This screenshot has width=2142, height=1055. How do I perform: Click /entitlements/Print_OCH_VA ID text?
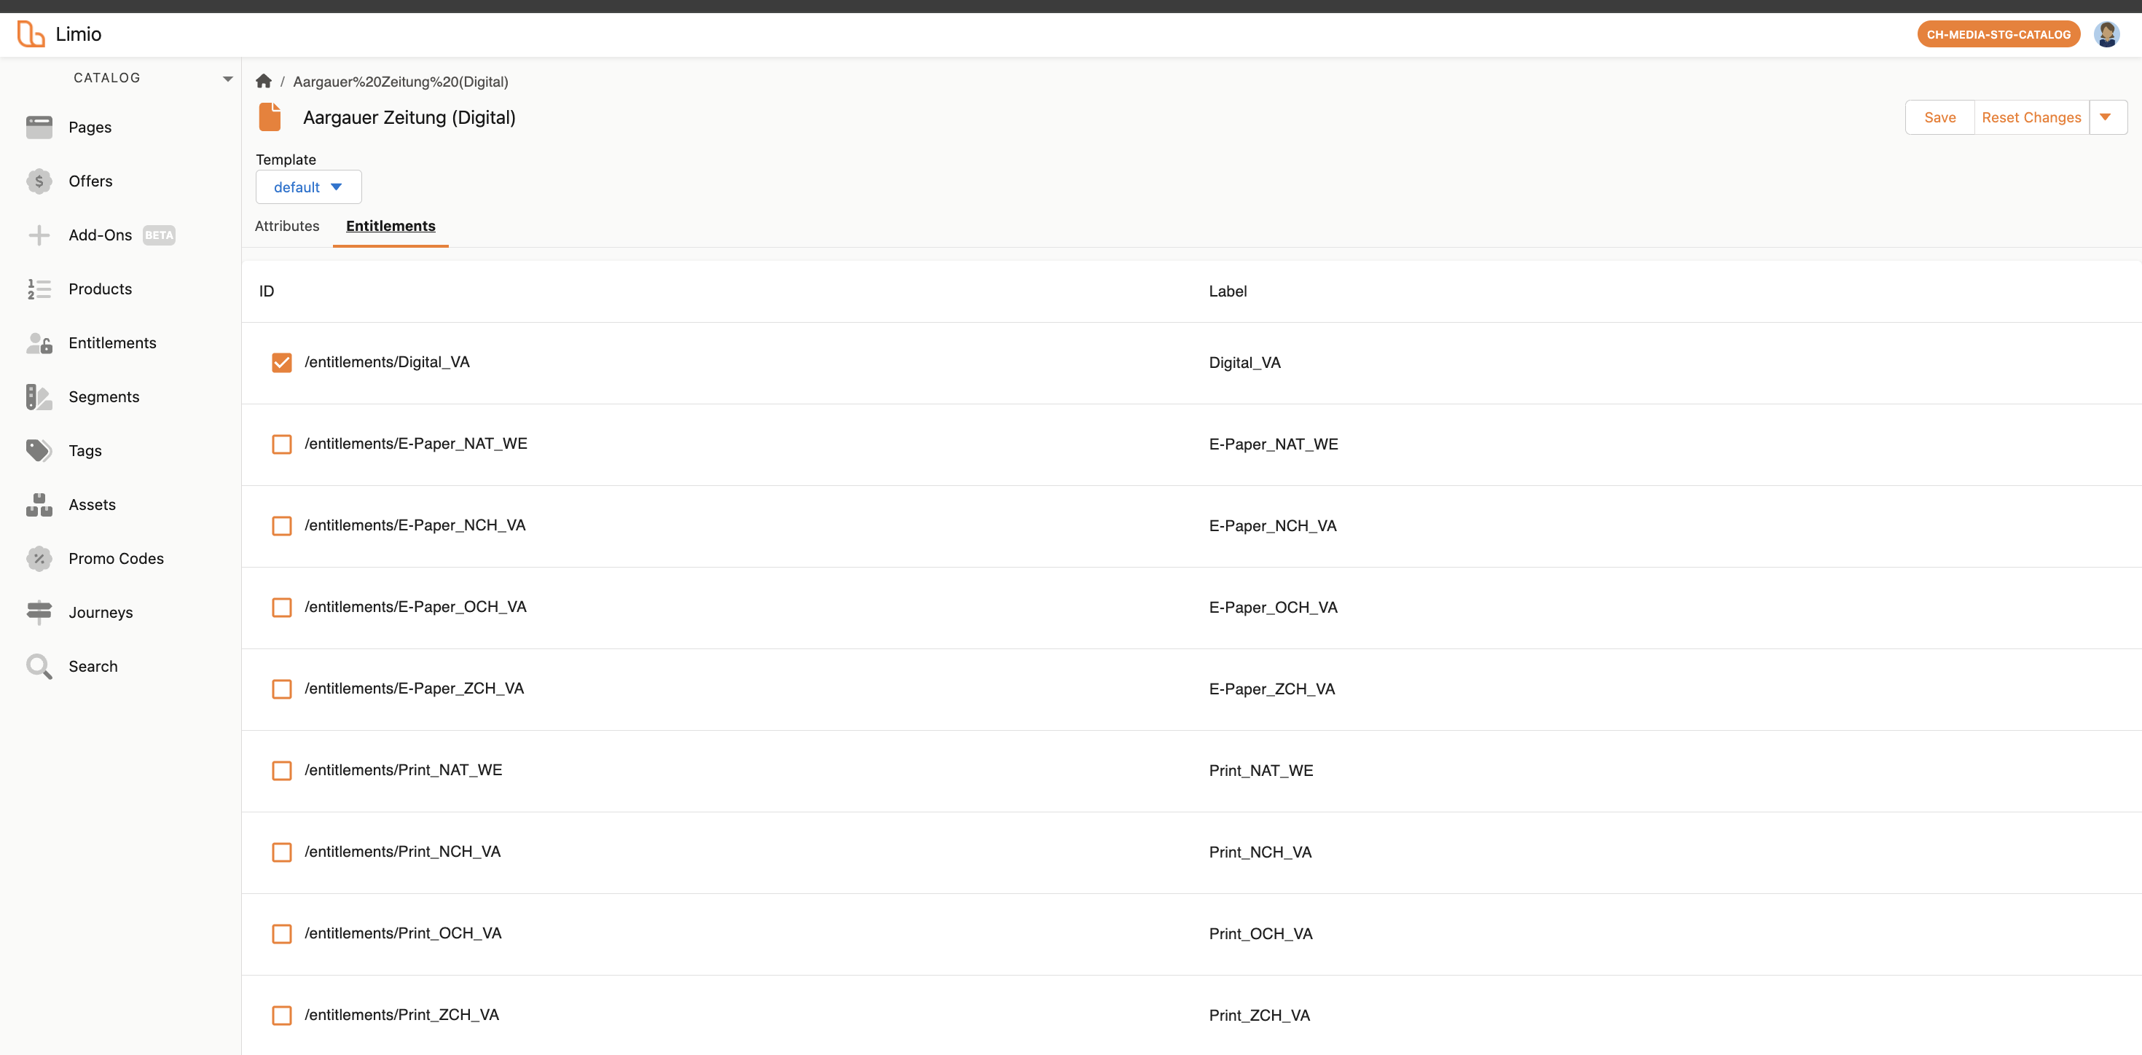[x=402, y=933]
